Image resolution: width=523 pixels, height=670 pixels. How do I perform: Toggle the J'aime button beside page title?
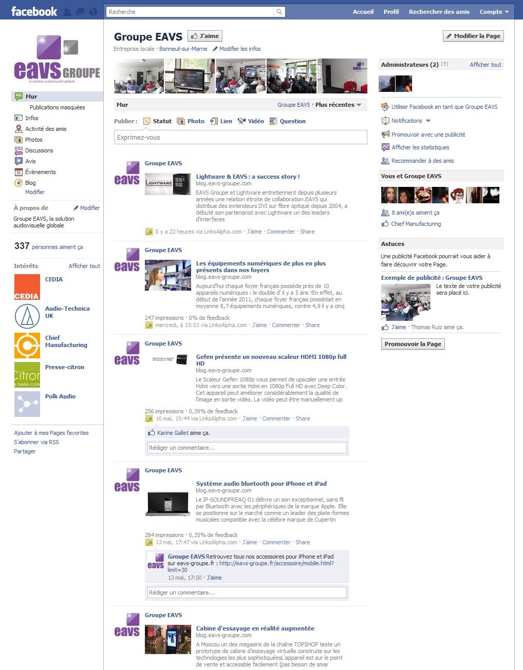204,36
